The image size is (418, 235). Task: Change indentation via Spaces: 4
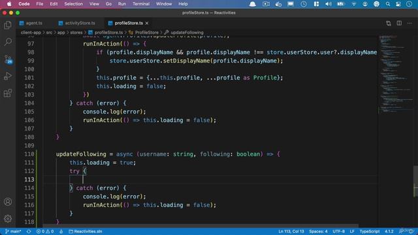coord(318,231)
